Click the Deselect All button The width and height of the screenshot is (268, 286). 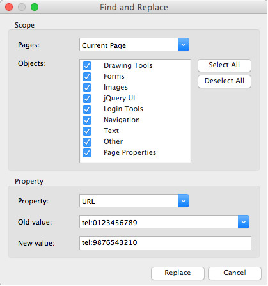(x=225, y=81)
